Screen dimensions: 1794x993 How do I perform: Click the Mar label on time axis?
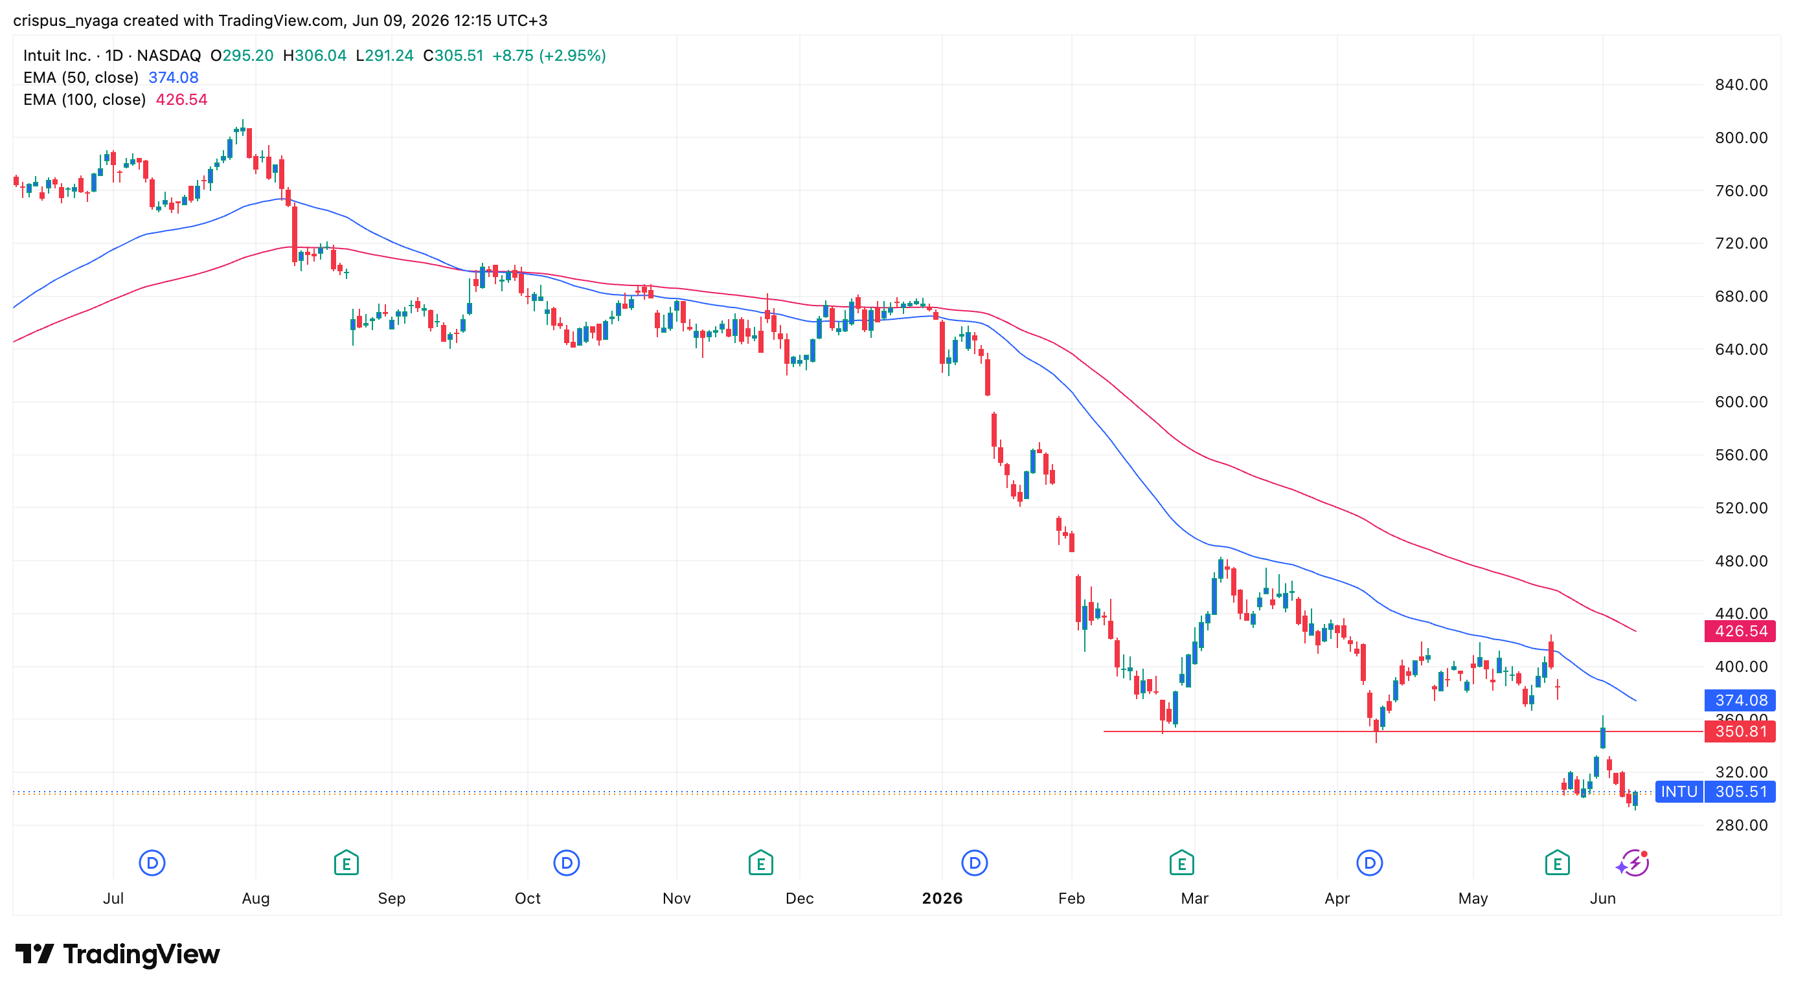(1194, 898)
